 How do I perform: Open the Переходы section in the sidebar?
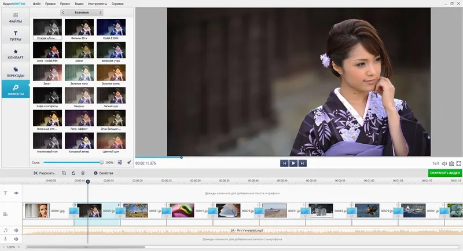click(16, 72)
